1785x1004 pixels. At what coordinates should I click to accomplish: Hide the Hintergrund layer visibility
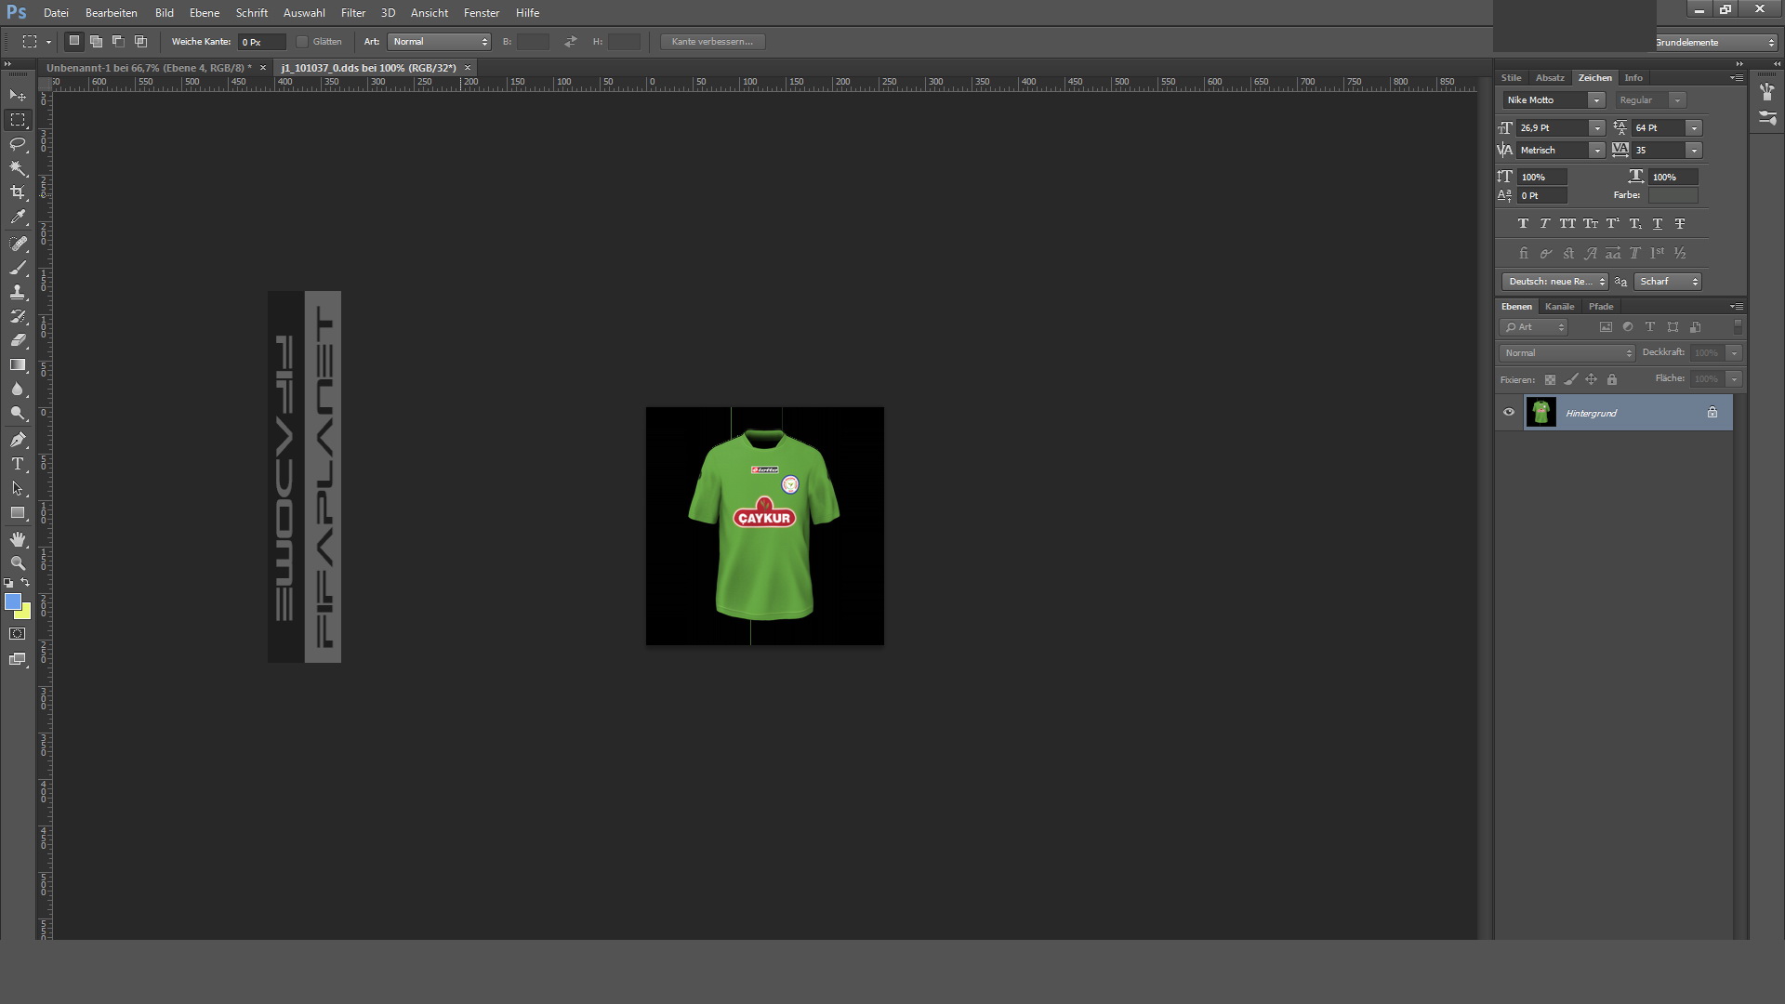tap(1509, 413)
